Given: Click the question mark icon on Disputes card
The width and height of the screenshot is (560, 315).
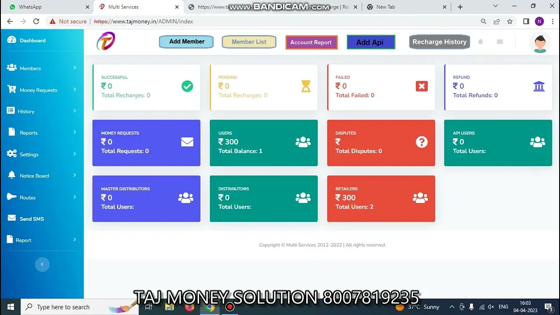Looking at the screenshot, I should coord(422,142).
